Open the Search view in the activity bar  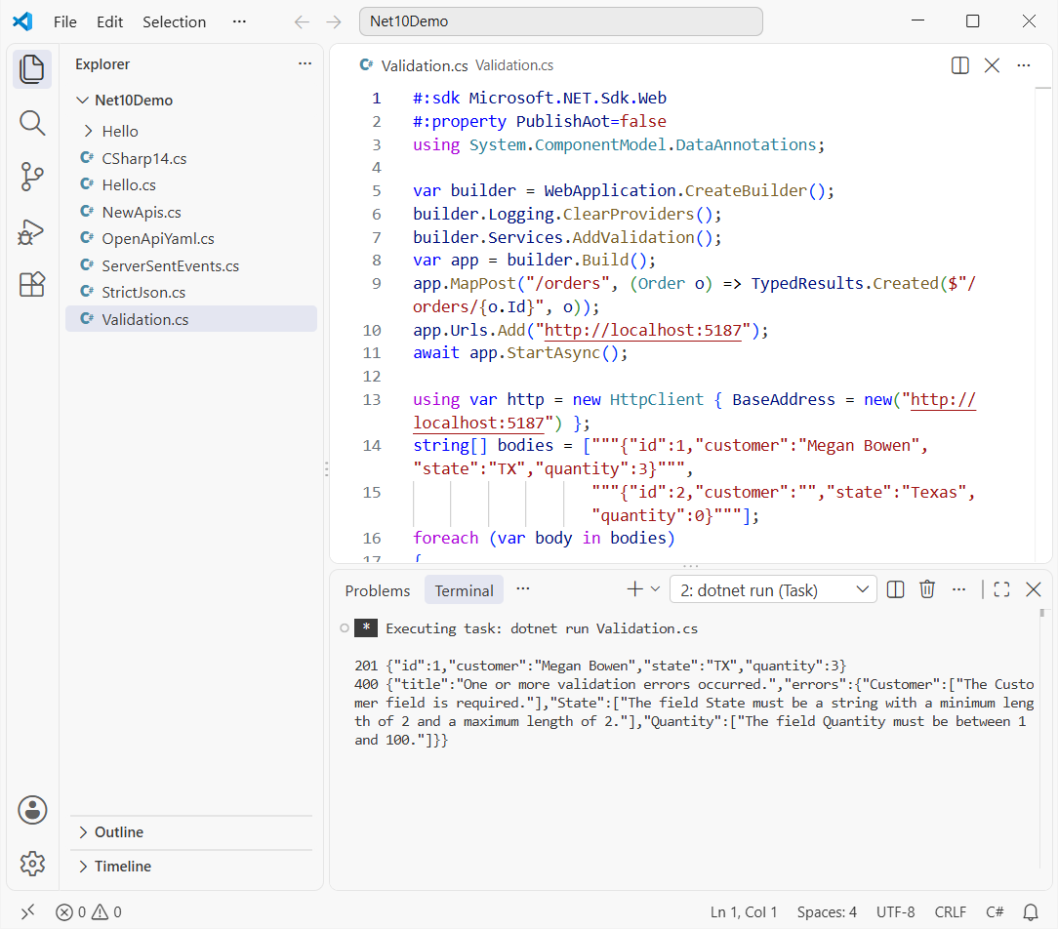point(31,124)
